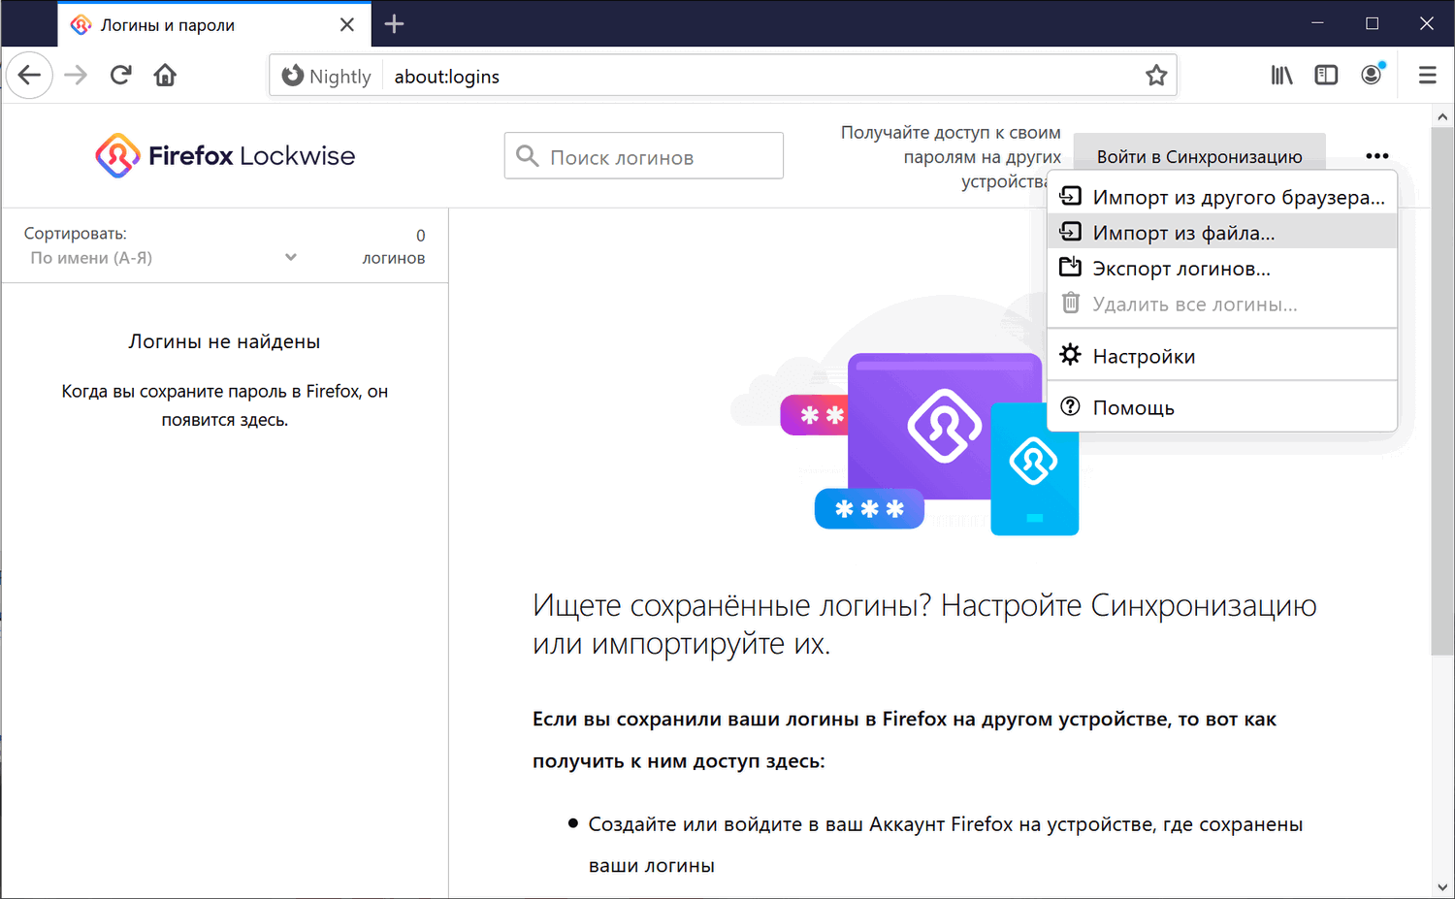Click the 'Сортировать:' label
The width and height of the screenshot is (1455, 899).
(76, 234)
